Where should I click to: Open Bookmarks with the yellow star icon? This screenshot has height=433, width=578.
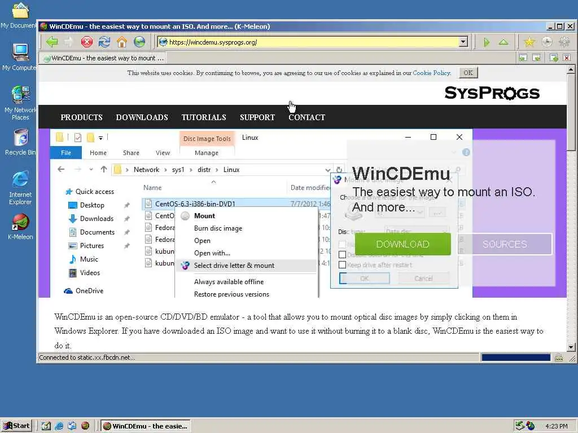[x=529, y=42]
